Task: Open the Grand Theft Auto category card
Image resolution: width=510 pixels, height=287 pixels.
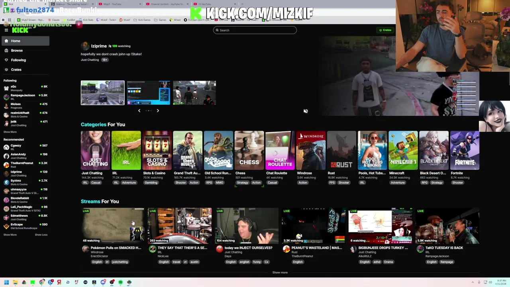Action: [188, 150]
